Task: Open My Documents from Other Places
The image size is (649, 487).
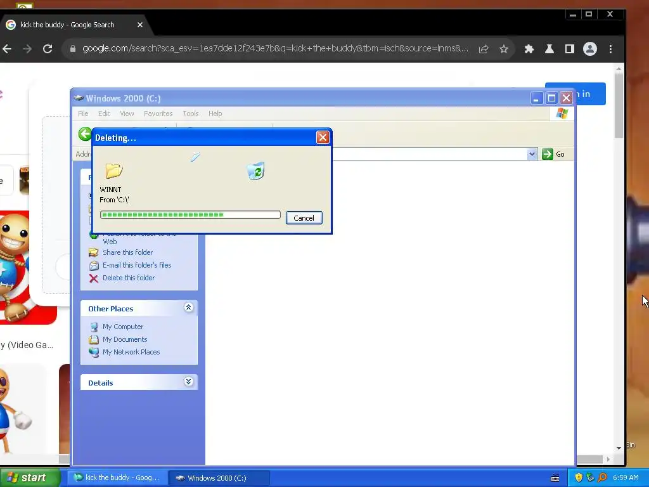Action: (125, 339)
